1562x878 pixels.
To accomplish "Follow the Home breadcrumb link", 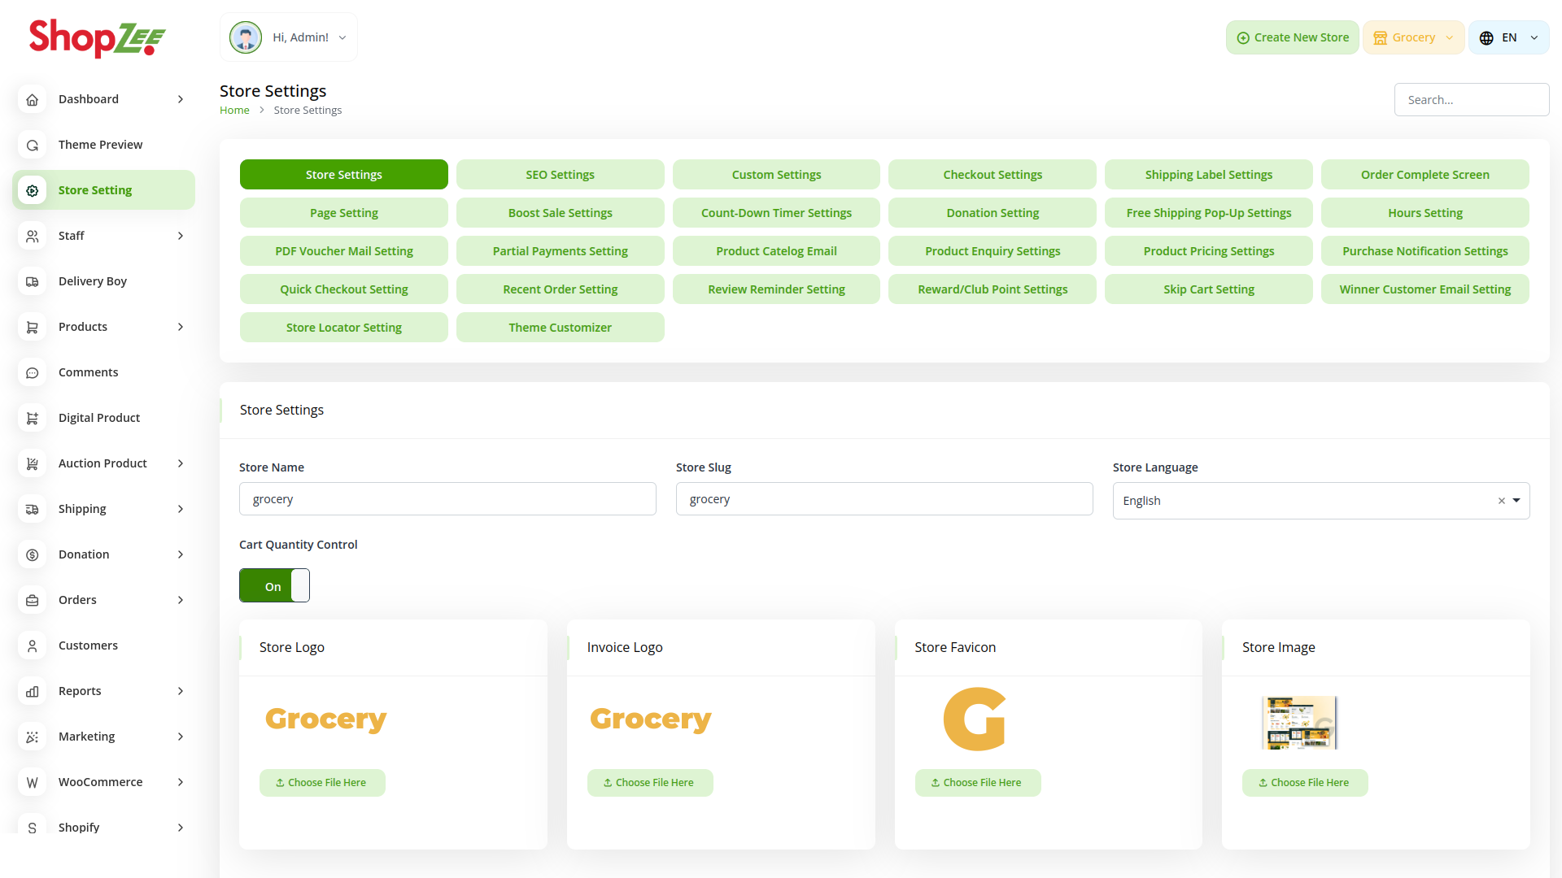I will (234, 111).
